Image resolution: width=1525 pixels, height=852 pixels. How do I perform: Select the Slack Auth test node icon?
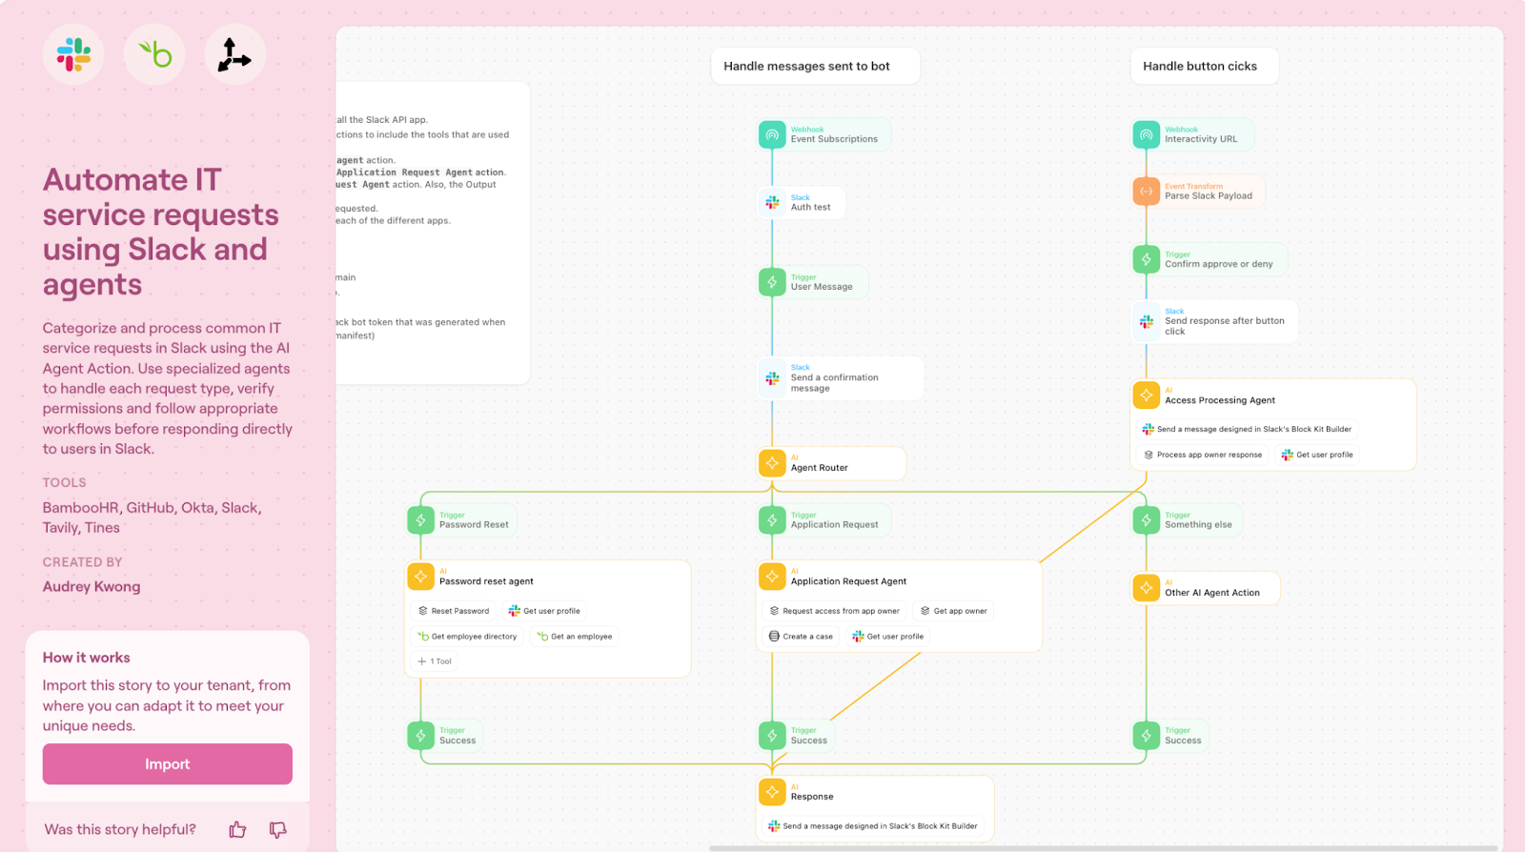tap(772, 203)
